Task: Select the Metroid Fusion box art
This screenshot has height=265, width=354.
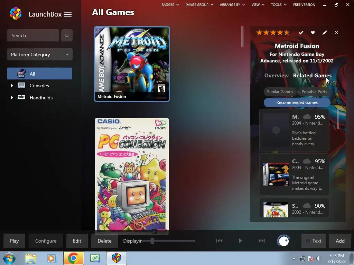Action: click(132, 64)
